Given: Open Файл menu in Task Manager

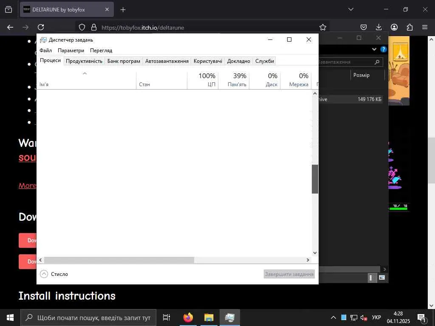Looking at the screenshot, I should tap(45, 51).
